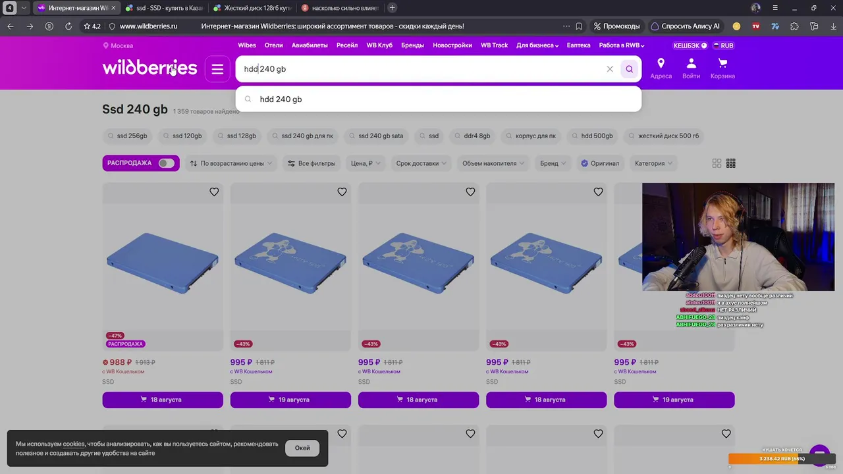Add 988 ₽ SSD to cart, 18 августа
Viewport: 843px width, 474px height.
(163, 400)
